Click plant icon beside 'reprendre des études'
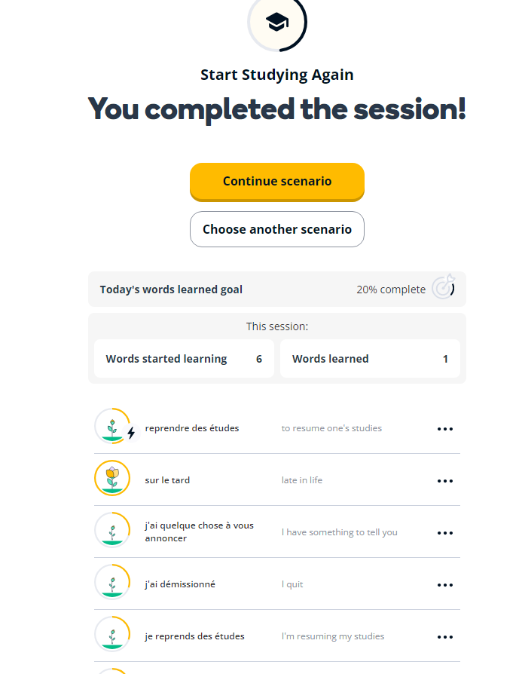Image resolution: width=519 pixels, height=674 pixels. [x=112, y=427]
